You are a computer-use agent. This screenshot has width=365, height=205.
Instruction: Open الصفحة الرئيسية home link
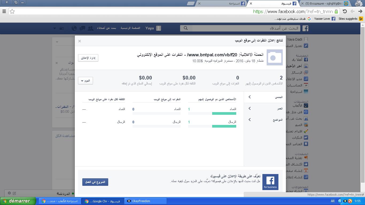(x=130, y=28)
